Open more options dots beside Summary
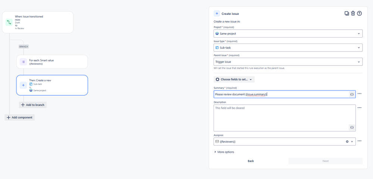 pos(360,94)
